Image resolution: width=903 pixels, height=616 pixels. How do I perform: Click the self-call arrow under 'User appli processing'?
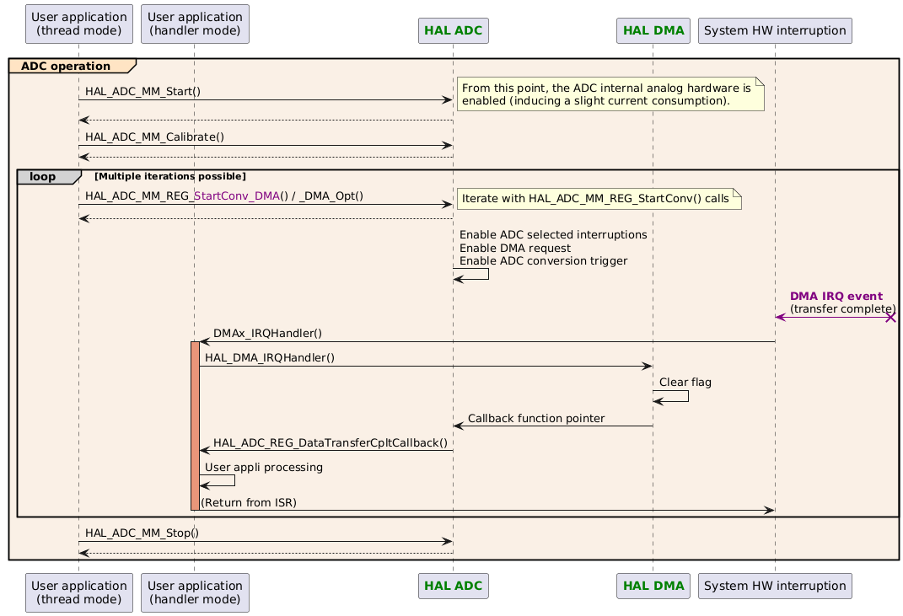click(x=218, y=480)
